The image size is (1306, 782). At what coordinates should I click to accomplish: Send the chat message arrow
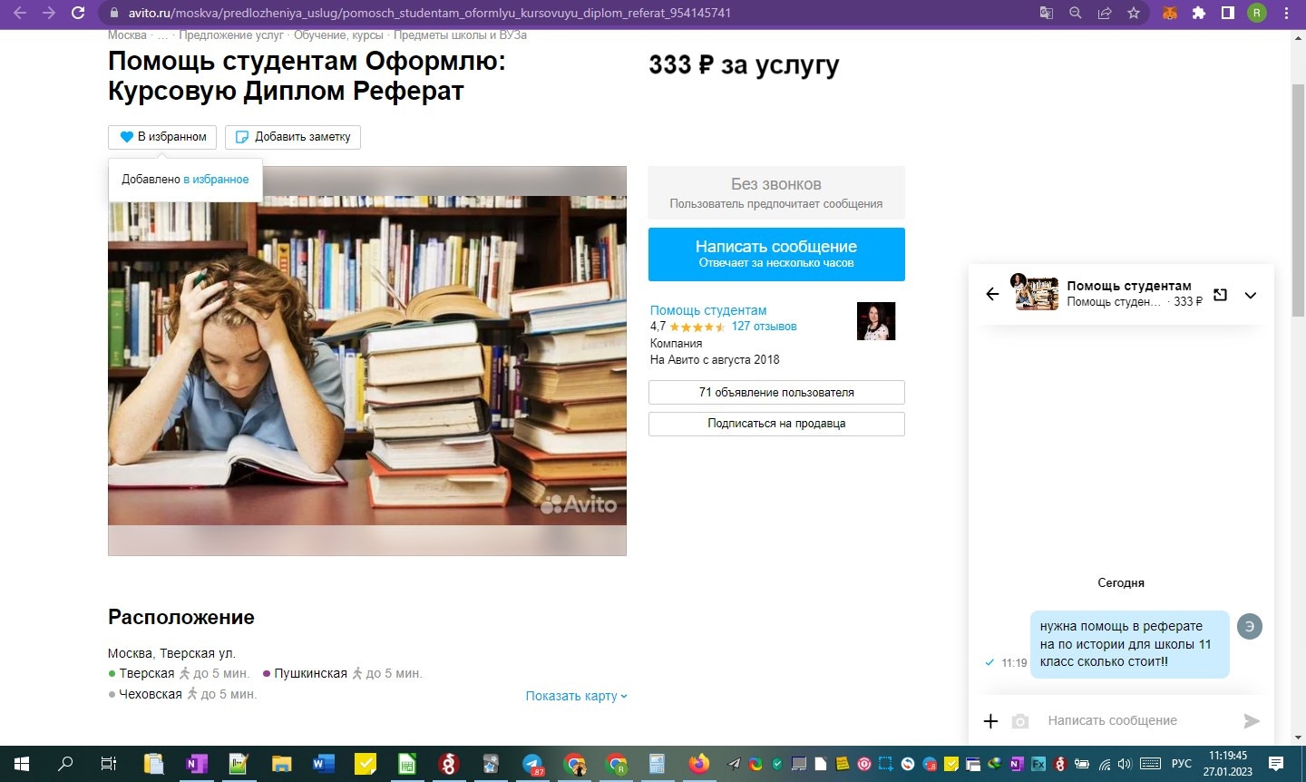pos(1252,721)
